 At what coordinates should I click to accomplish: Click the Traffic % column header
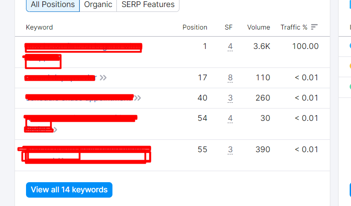294,27
